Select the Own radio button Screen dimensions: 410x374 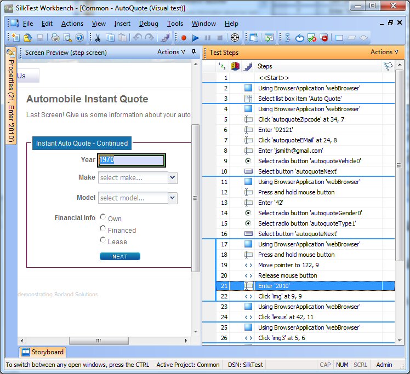pyautogui.click(x=103, y=217)
